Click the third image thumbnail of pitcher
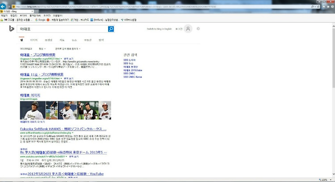This screenshot has width=335, height=182. (x=67, y=110)
